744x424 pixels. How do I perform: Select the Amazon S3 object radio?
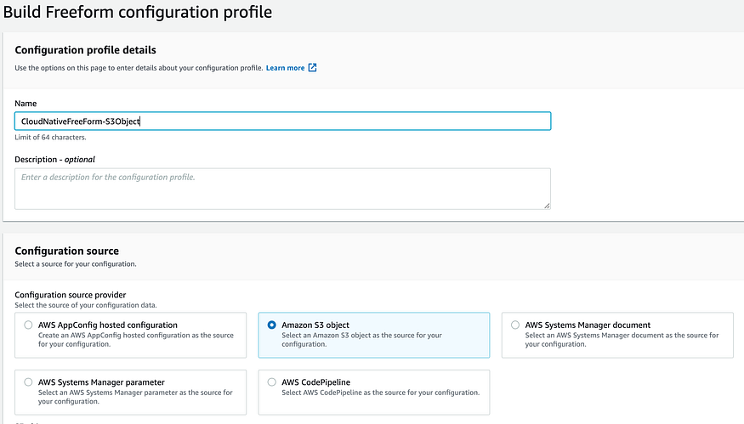272,325
